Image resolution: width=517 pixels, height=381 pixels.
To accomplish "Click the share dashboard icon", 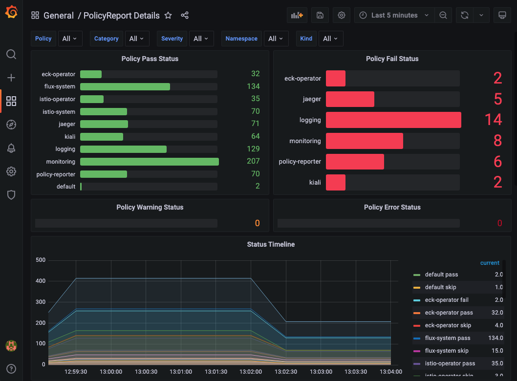I will pyautogui.click(x=185, y=15).
